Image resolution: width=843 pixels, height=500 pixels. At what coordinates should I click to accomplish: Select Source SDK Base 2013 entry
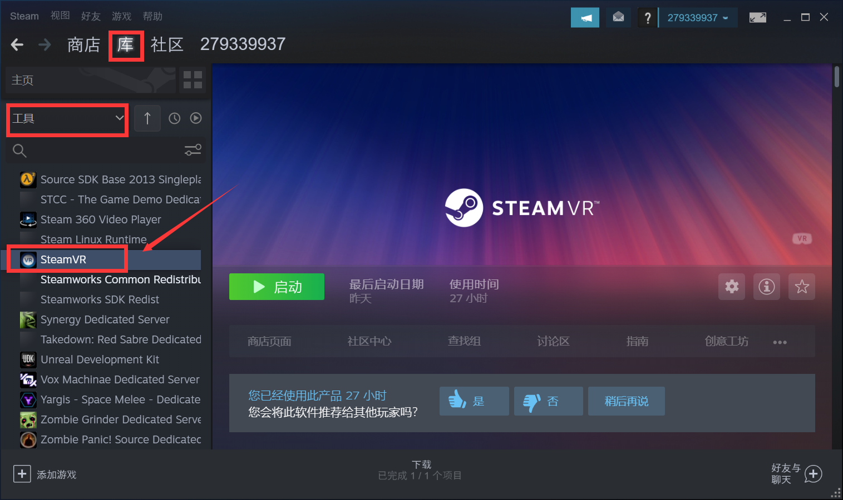pyautogui.click(x=110, y=179)
